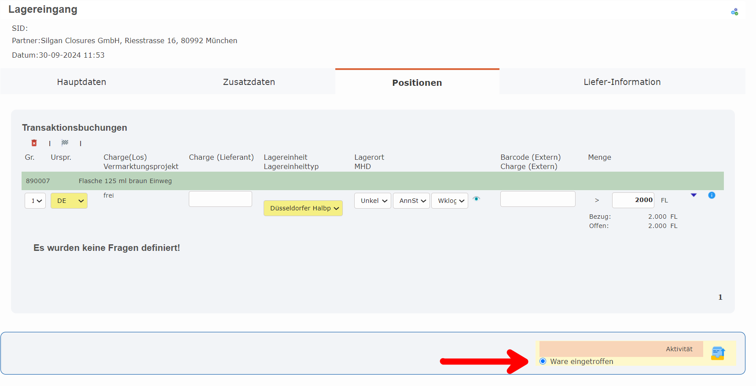Select the Ware eingetroffen radio button
The height and width of the screenshot is (386, 756).
tap(543, 361)
